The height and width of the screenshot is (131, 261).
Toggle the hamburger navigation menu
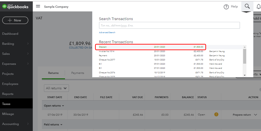(38, 7)
